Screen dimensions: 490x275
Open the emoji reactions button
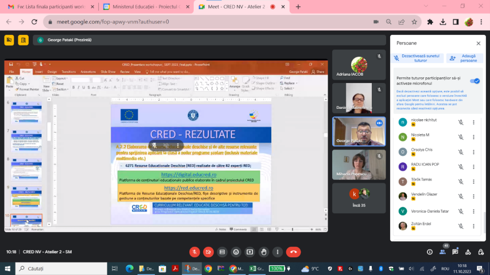[236, 252]
